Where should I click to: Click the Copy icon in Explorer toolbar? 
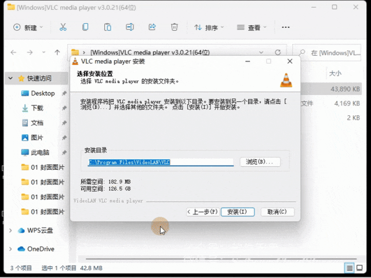pos(85,27)
